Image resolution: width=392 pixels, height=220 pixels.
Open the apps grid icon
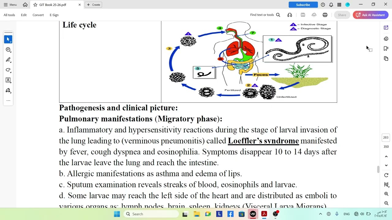coord(339,5)
